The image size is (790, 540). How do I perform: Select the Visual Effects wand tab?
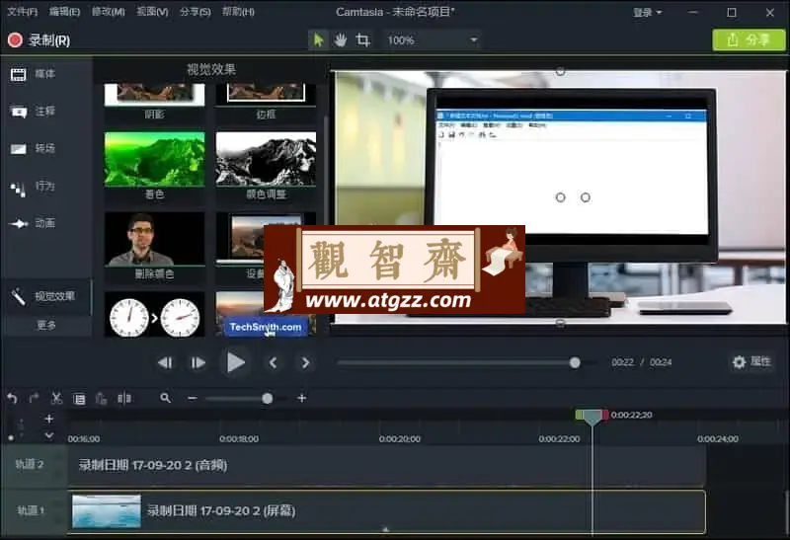46,296
